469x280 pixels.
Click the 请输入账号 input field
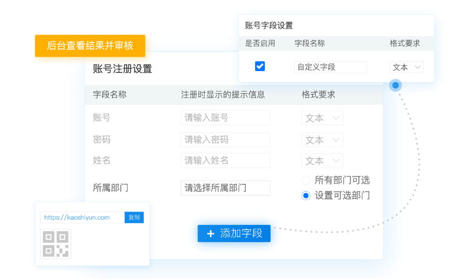point(225,118)
